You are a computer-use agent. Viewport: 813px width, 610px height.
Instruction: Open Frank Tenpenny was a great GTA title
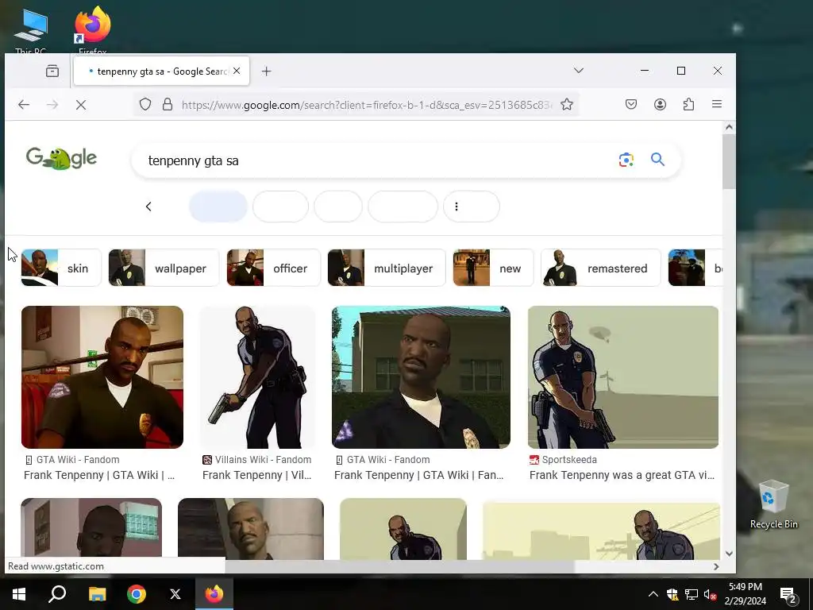[622, 475]
